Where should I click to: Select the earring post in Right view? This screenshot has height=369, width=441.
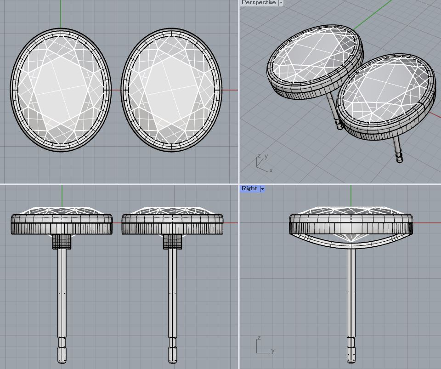pyautogui.click(x=351, y=305)
